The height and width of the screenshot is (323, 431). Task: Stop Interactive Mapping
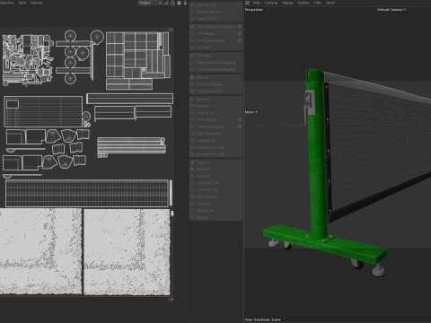tap(215, 69)
